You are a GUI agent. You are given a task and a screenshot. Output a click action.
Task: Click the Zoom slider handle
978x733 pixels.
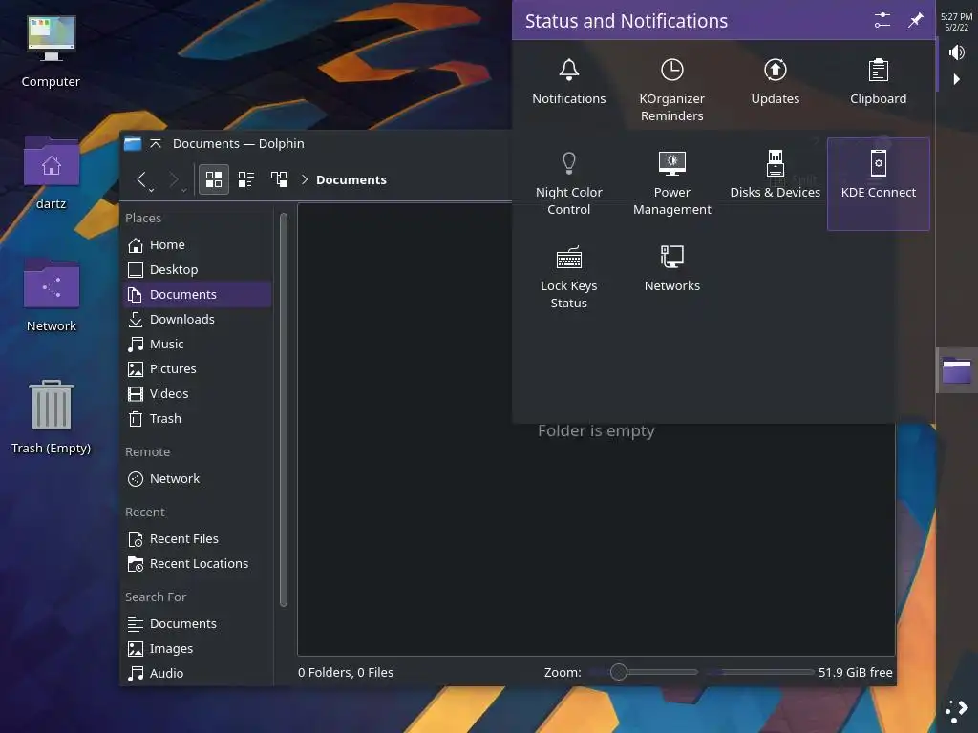click(x=618, y=672)
